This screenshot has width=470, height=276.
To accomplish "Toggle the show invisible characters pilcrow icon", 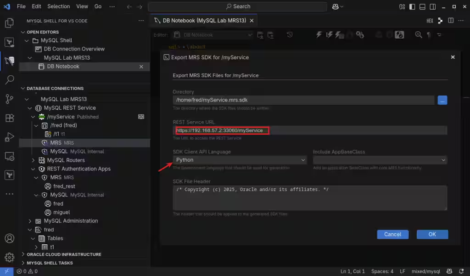I will point(429,35).
